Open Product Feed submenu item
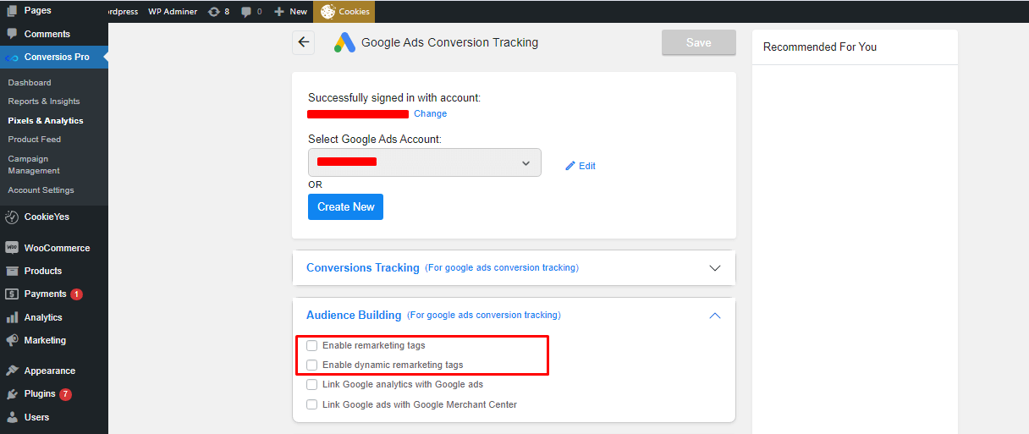This screenshot has width=1029, height=434. (35, 140)
